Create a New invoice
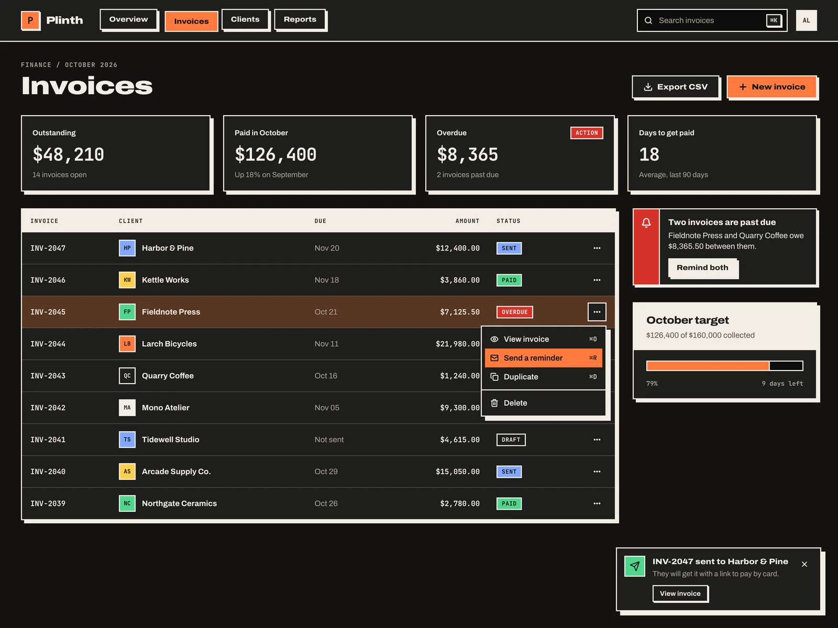 pyautogui.click(x=771, y=87)
